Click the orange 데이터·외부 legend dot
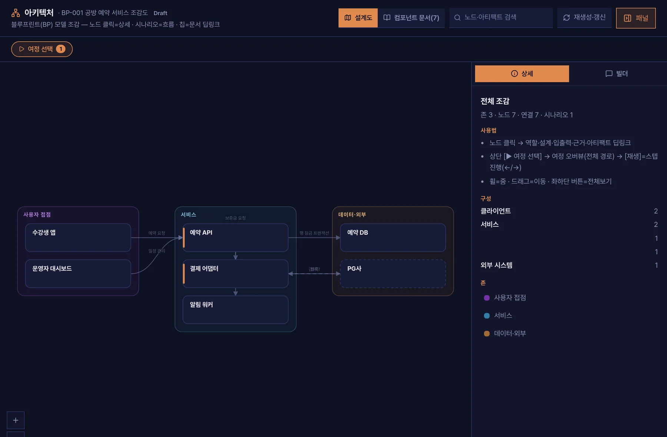Screen dimensions: 667x437 487,333
